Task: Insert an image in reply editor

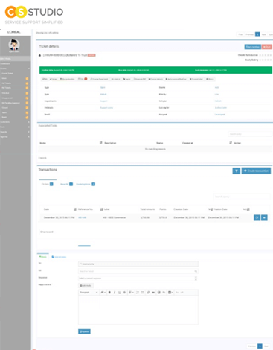Action: [159, 293]
